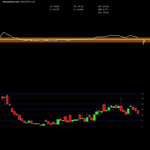The width and height of the screenshot is (150, 150).
Task: Click the candle with the tall wick reaching 29
Action: point(121,108)
